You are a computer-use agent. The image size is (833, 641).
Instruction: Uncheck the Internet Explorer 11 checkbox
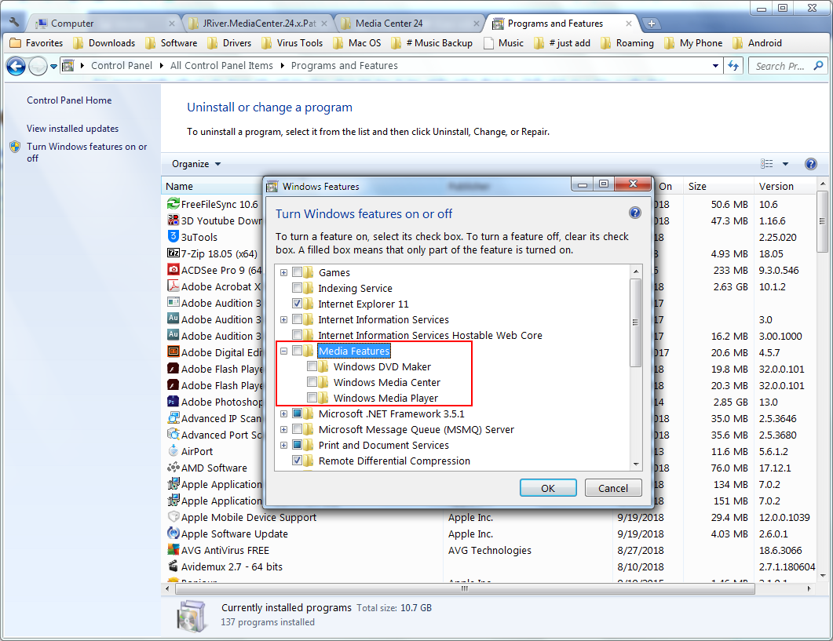(x=297, y=304)
